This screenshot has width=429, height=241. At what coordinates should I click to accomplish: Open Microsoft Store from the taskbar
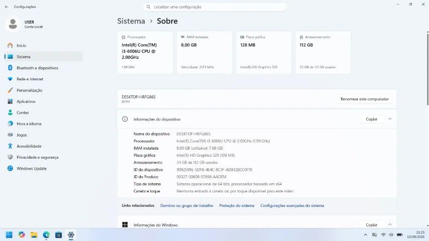click(x=59, y=234)
